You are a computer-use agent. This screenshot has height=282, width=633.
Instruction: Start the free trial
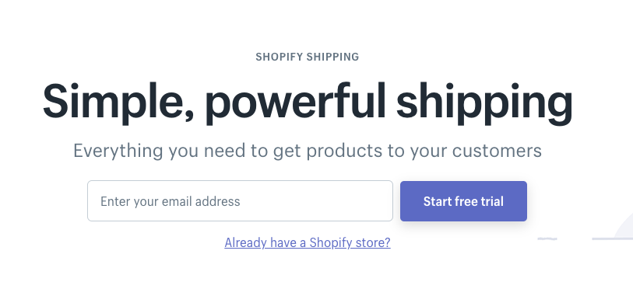[x=463, y=201]
